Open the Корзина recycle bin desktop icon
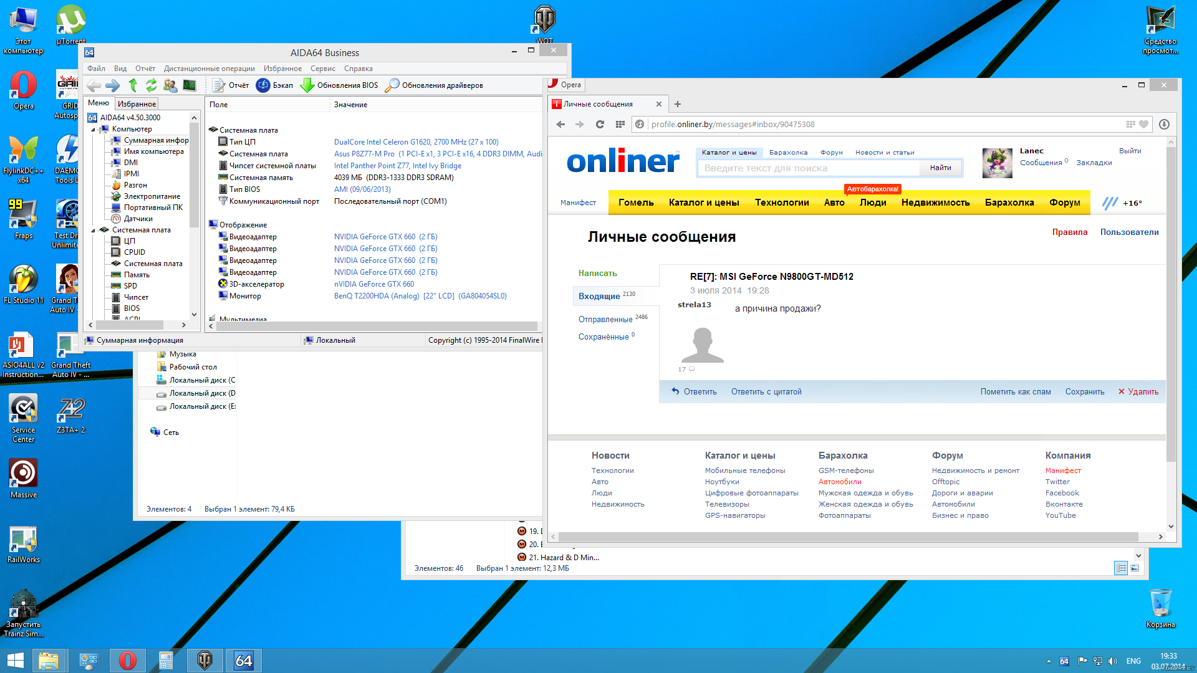This screenshot has width=1197, height=673. tap(1160, 609)
